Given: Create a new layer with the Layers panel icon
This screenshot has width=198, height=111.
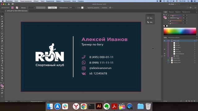Looking at the screenshot, I should [192, 101].
